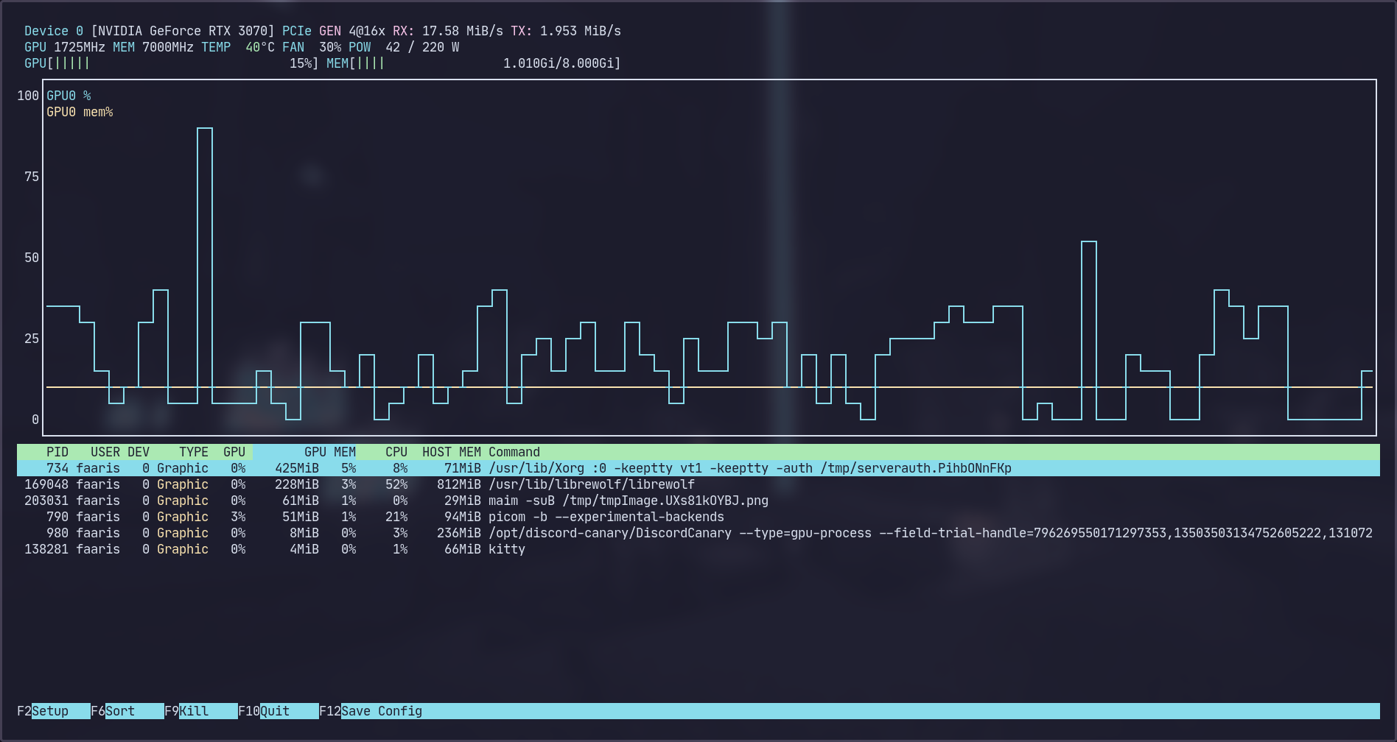Select the CPU column header

click(x=396, y=452)
